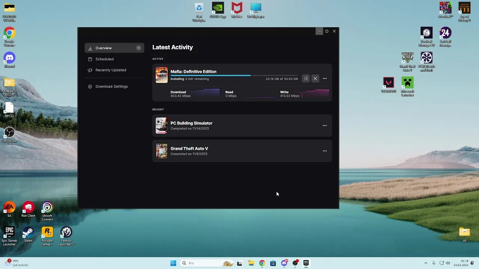Click the PC Building Simulator thumbnail
This screenshot has width=479, height=269.
[x=162, y=126]
